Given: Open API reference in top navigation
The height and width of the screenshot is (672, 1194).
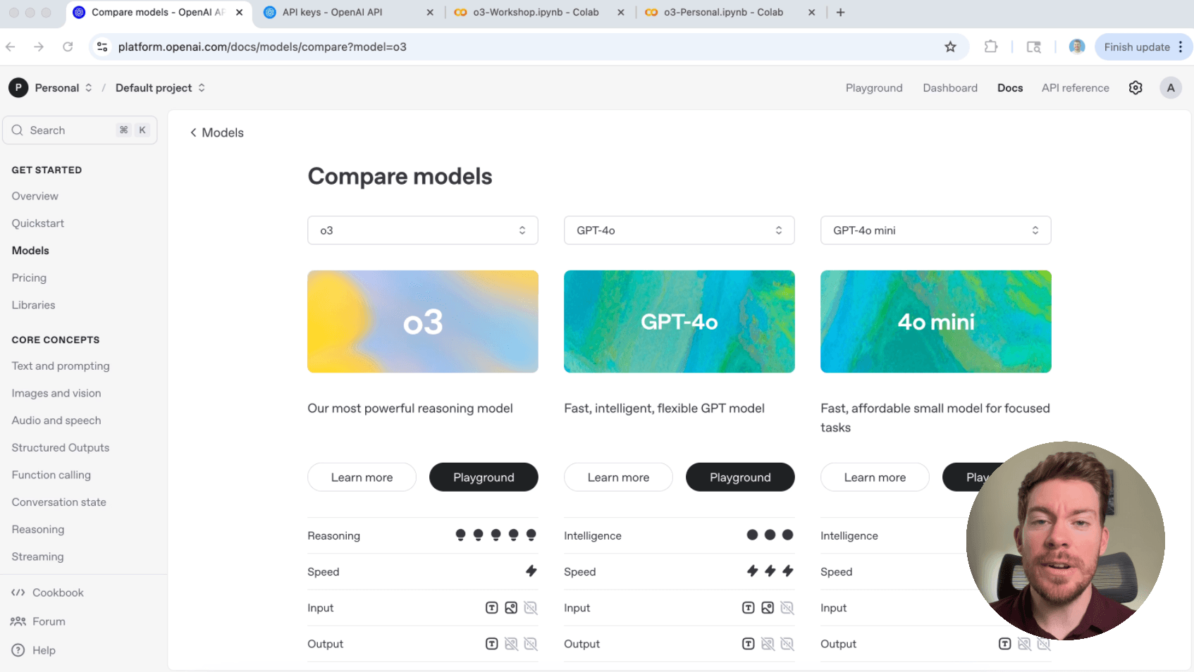Looking at the screenshot, I should coord(1076,88).
